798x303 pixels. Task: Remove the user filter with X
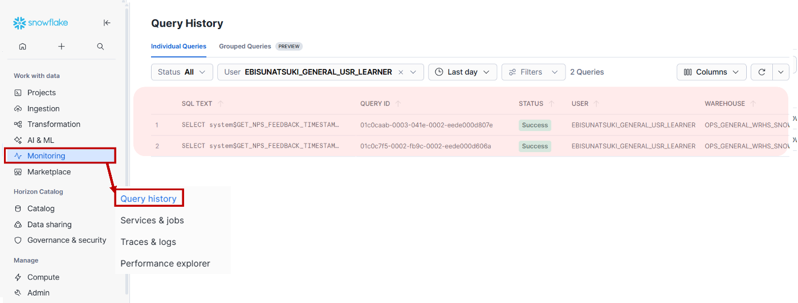pos(401,72)
